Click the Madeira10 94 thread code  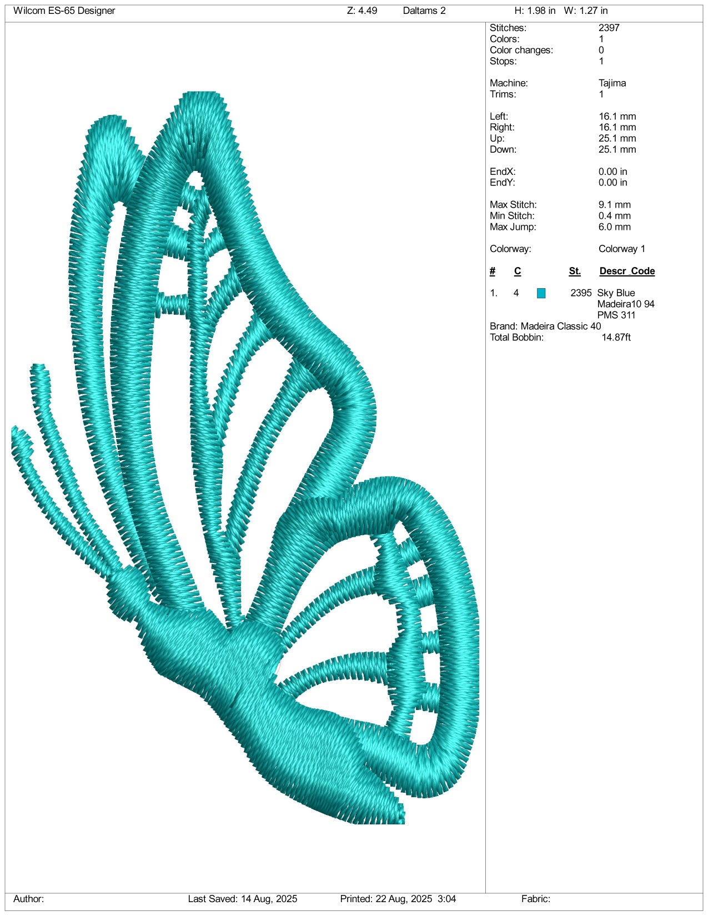(x=626, y=304)
